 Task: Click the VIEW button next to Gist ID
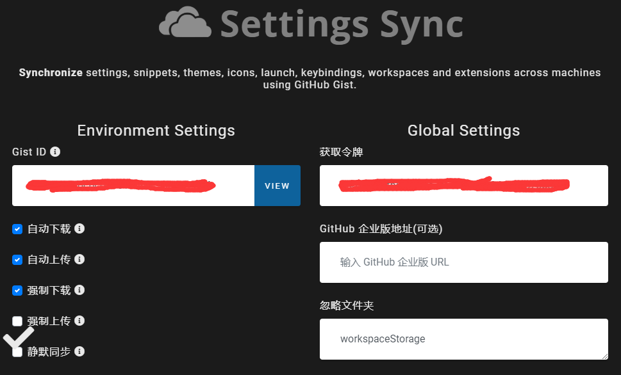point(277,186)
